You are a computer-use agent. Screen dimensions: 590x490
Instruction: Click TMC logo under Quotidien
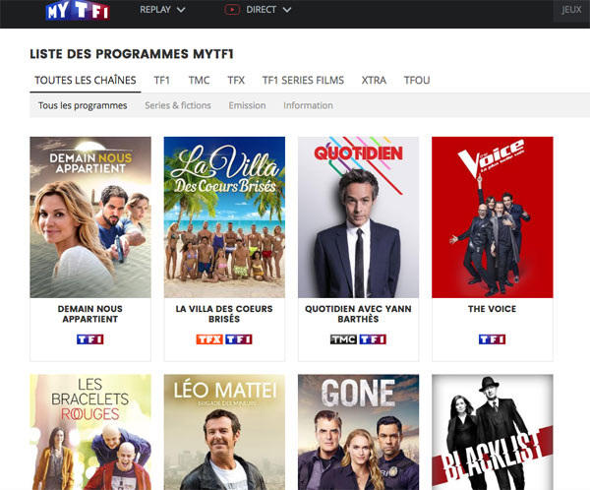343,339
